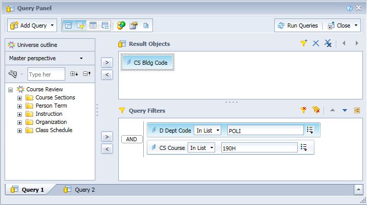367x205 pixels.
Task: Move result object left arrow
Action: [344, 43]
